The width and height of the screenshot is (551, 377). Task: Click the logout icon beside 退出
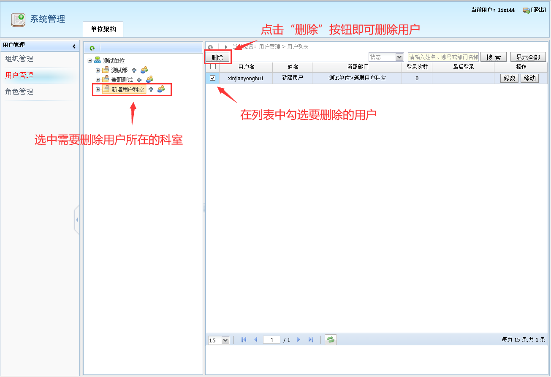[x=527, y=10]
